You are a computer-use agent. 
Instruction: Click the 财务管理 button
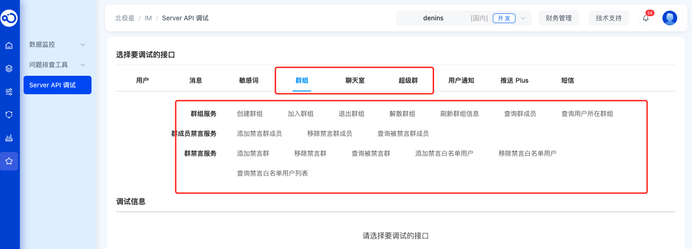click(559, 18)
